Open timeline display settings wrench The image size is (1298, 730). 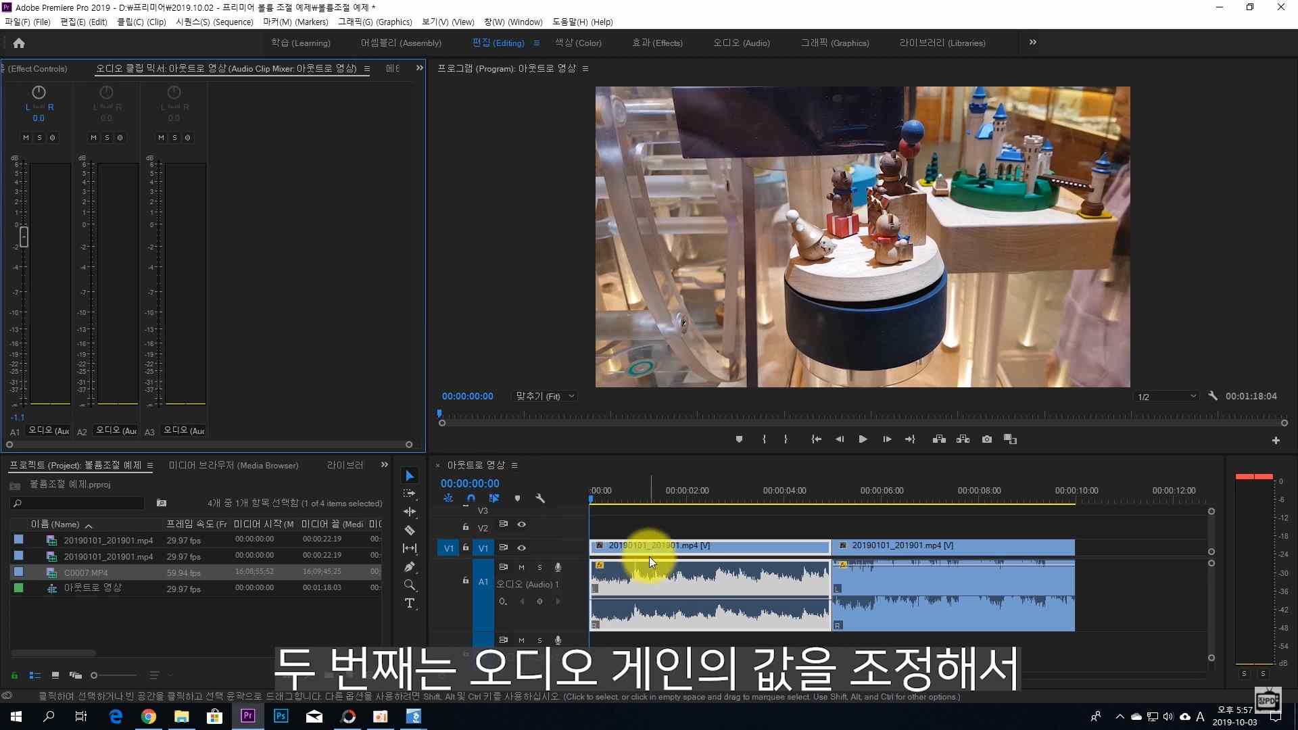pos(540,499)
